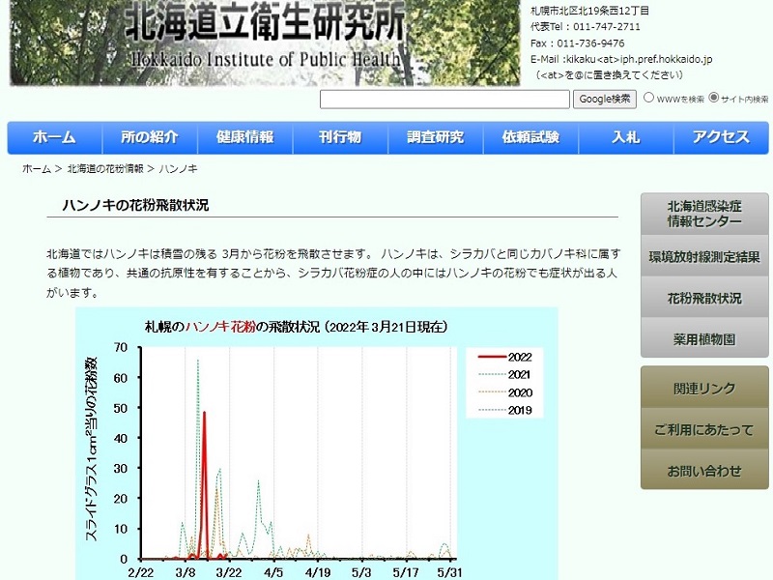The image size is (773, 580).
Task: Click the 薬用植物園 sidebar button
Action: click(x=704, y=339)
